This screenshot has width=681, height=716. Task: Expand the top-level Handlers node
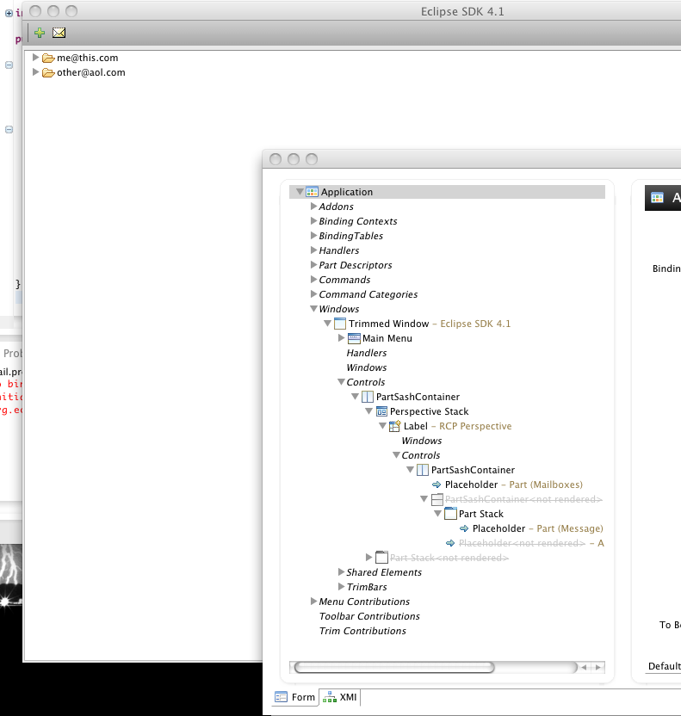point(313,250)
